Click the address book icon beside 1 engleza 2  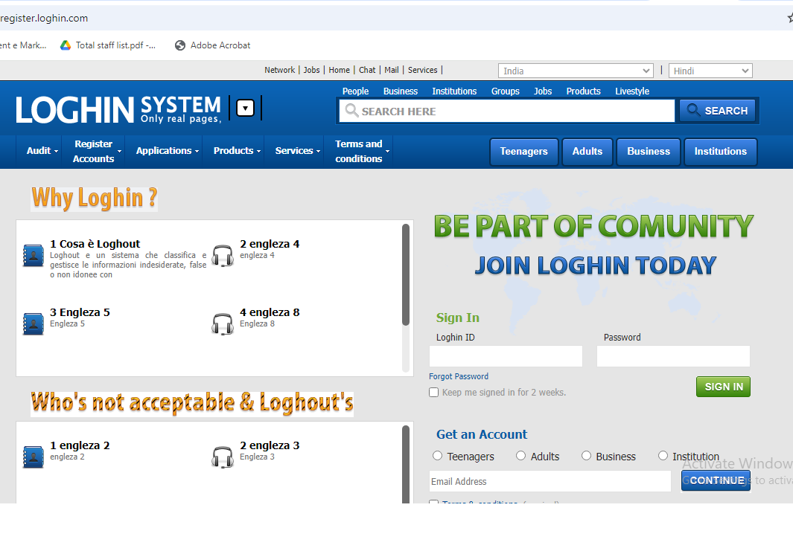click(34, 457)
